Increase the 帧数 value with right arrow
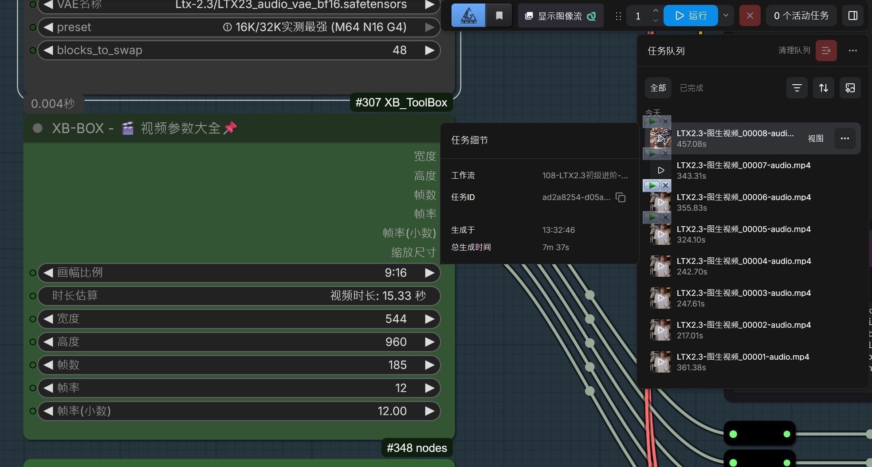The width and height of the screenshot is (872, 467). 429,365
